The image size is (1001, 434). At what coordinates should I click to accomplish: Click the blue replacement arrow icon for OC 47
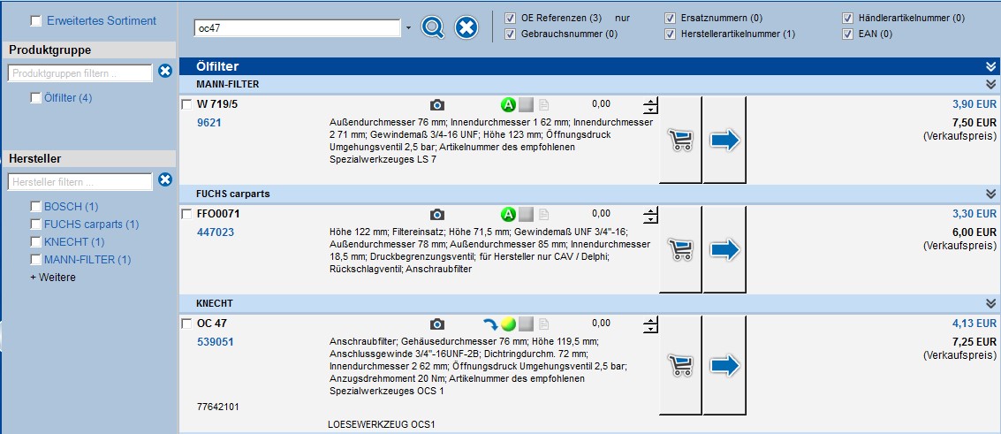click(x=490, y=324)
